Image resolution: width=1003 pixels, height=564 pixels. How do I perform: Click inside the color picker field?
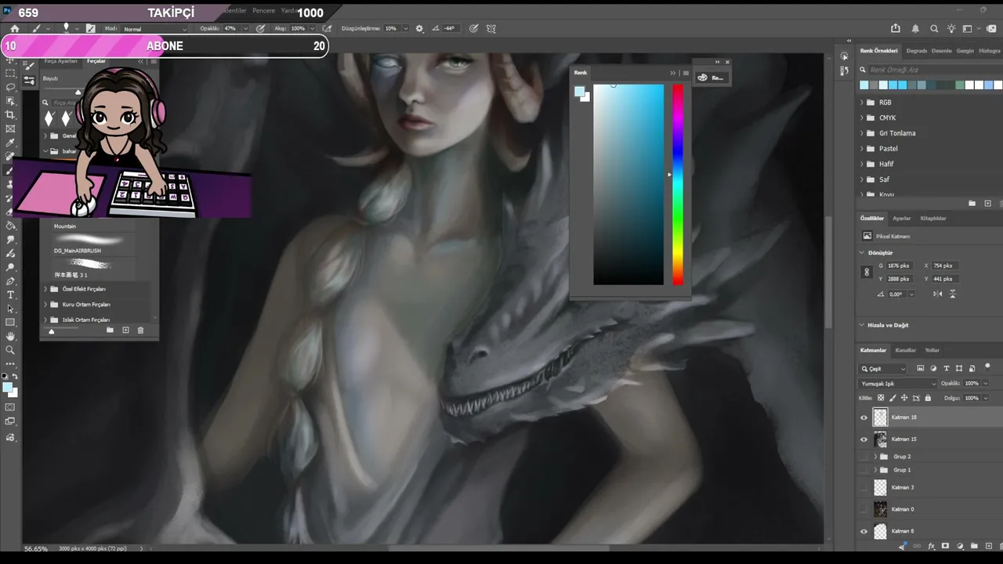tap(628, 185)
